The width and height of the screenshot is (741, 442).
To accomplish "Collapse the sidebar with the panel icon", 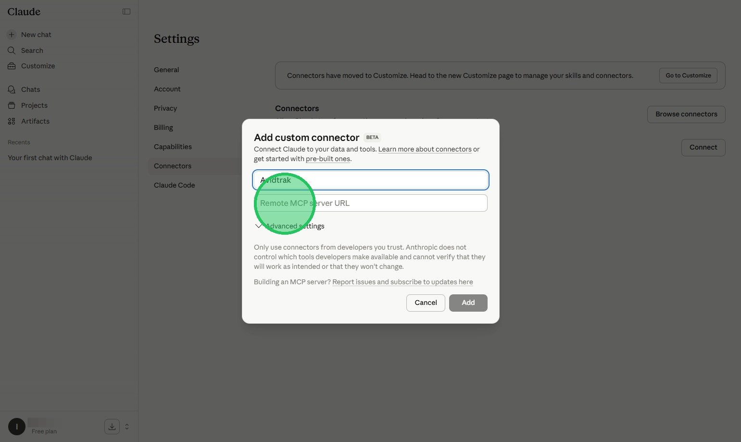I will pos(126,12).
